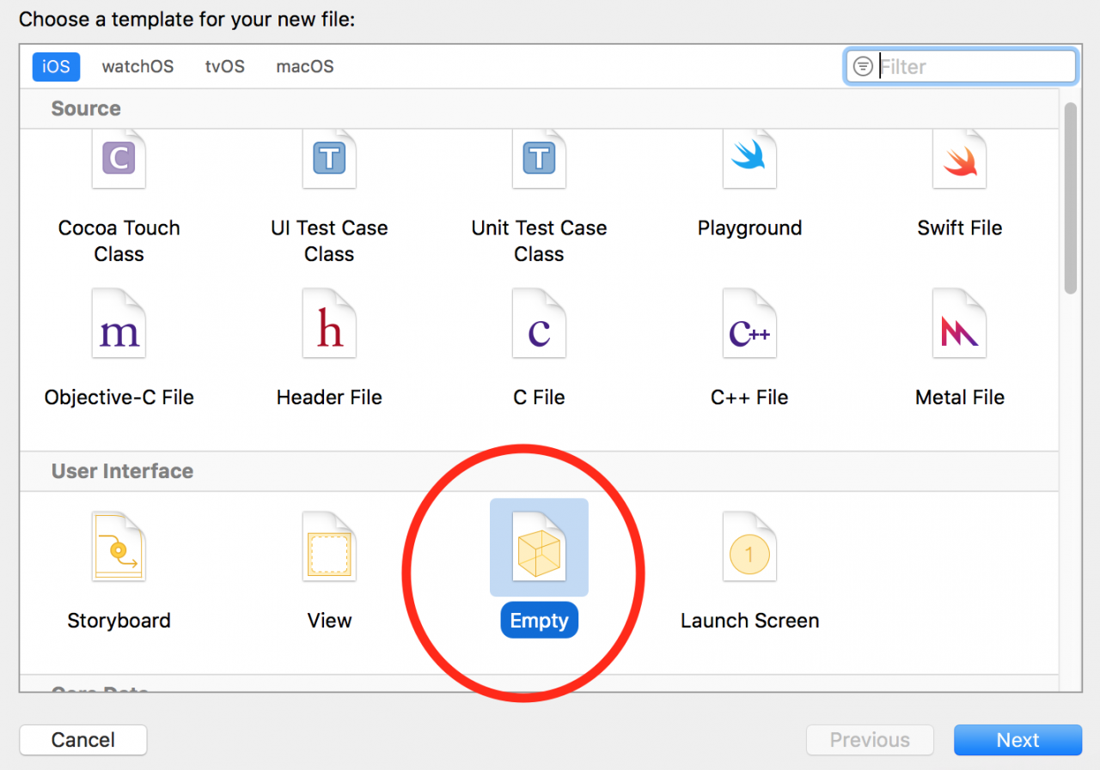Click the Next button

(x=1018, y=740)
